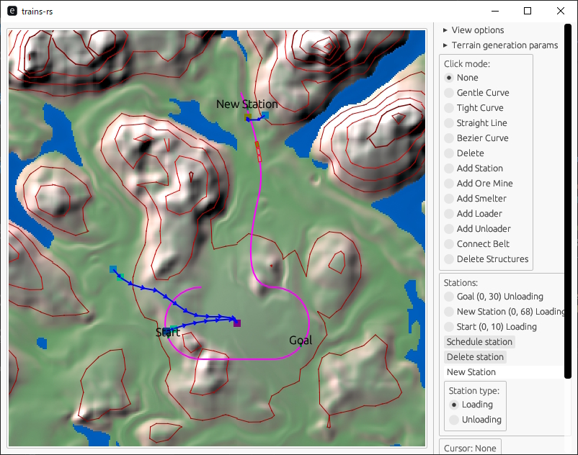
Task: Edit the New Station name field
Action: (504, 372)
